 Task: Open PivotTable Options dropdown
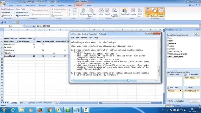pos(7,15)
